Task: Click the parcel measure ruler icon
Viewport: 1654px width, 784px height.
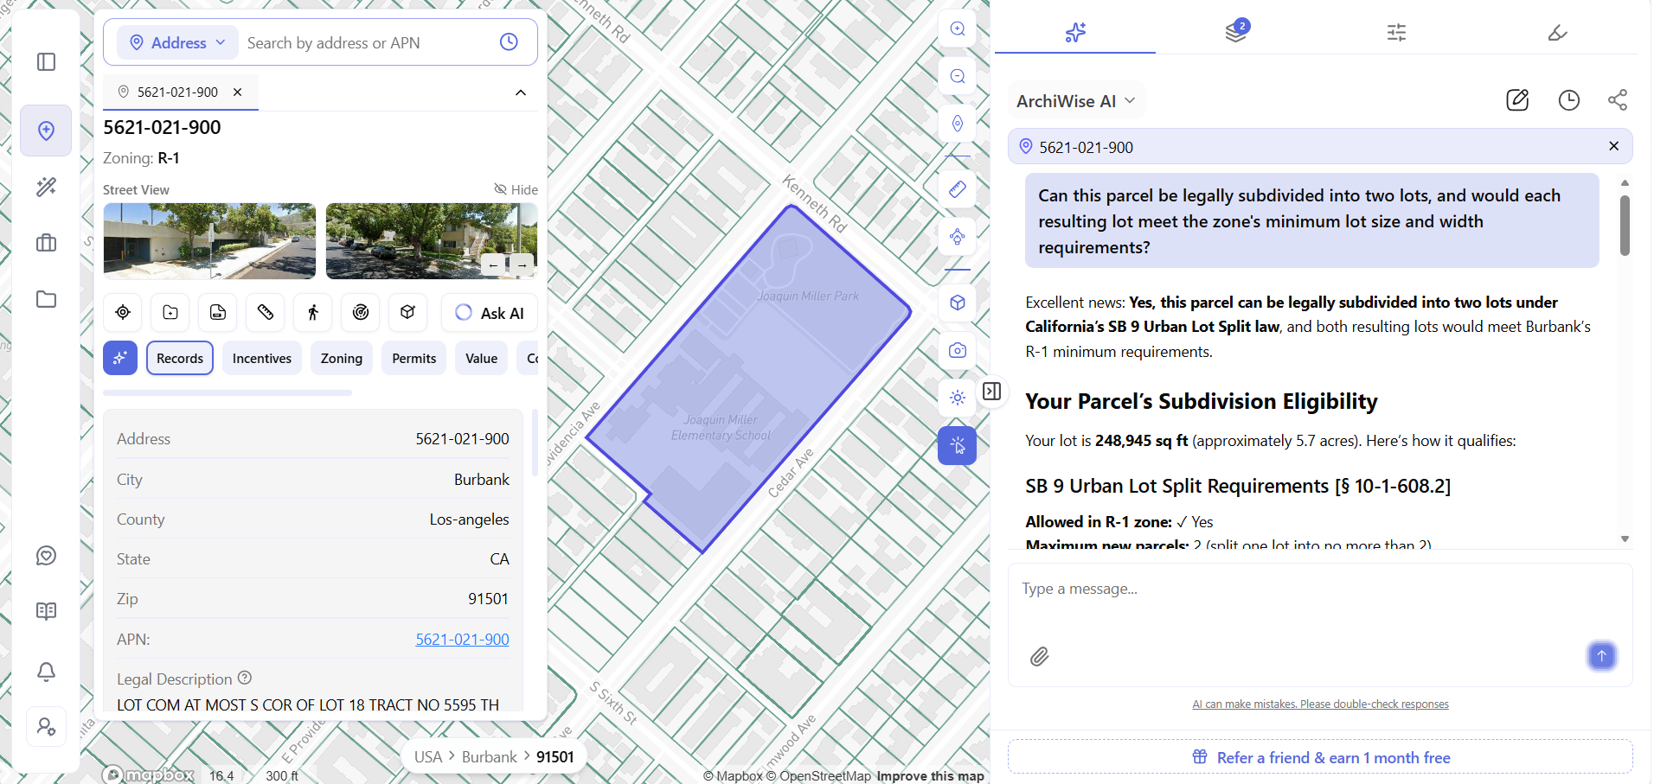Action: pos(266,313)
